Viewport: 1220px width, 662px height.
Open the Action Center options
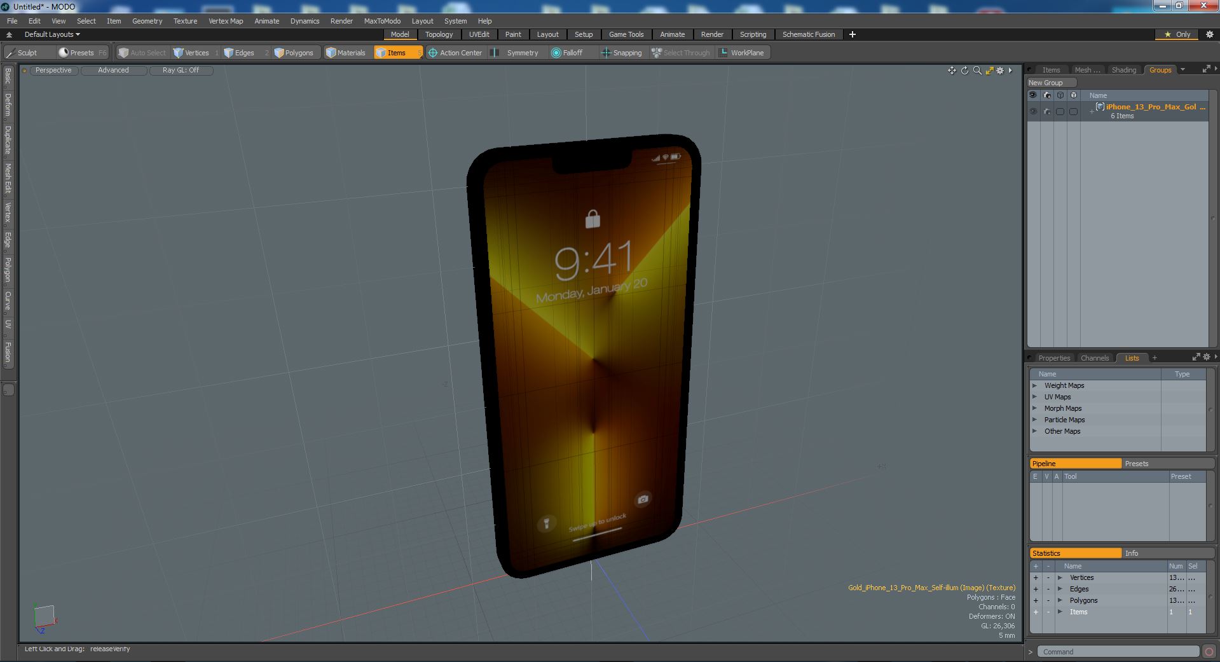[455, 53]
